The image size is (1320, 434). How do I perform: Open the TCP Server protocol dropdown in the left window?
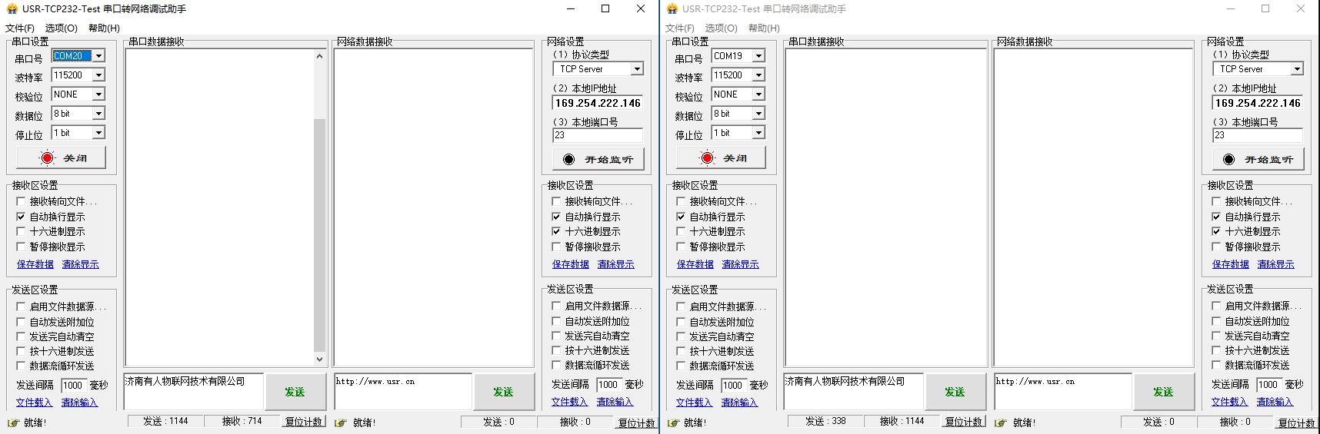pos(637,69)
